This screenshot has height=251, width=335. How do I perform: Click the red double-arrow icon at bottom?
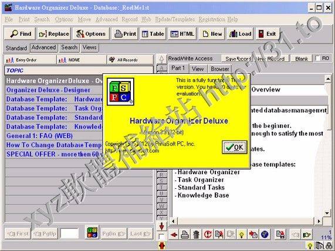162,246
